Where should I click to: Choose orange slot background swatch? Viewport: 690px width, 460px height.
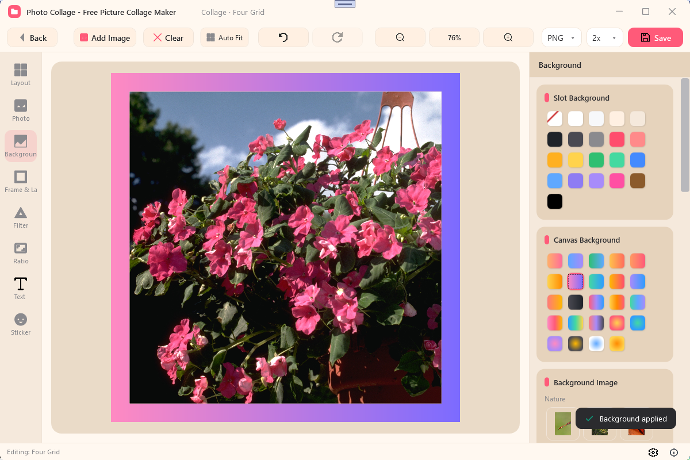(555, 160)
